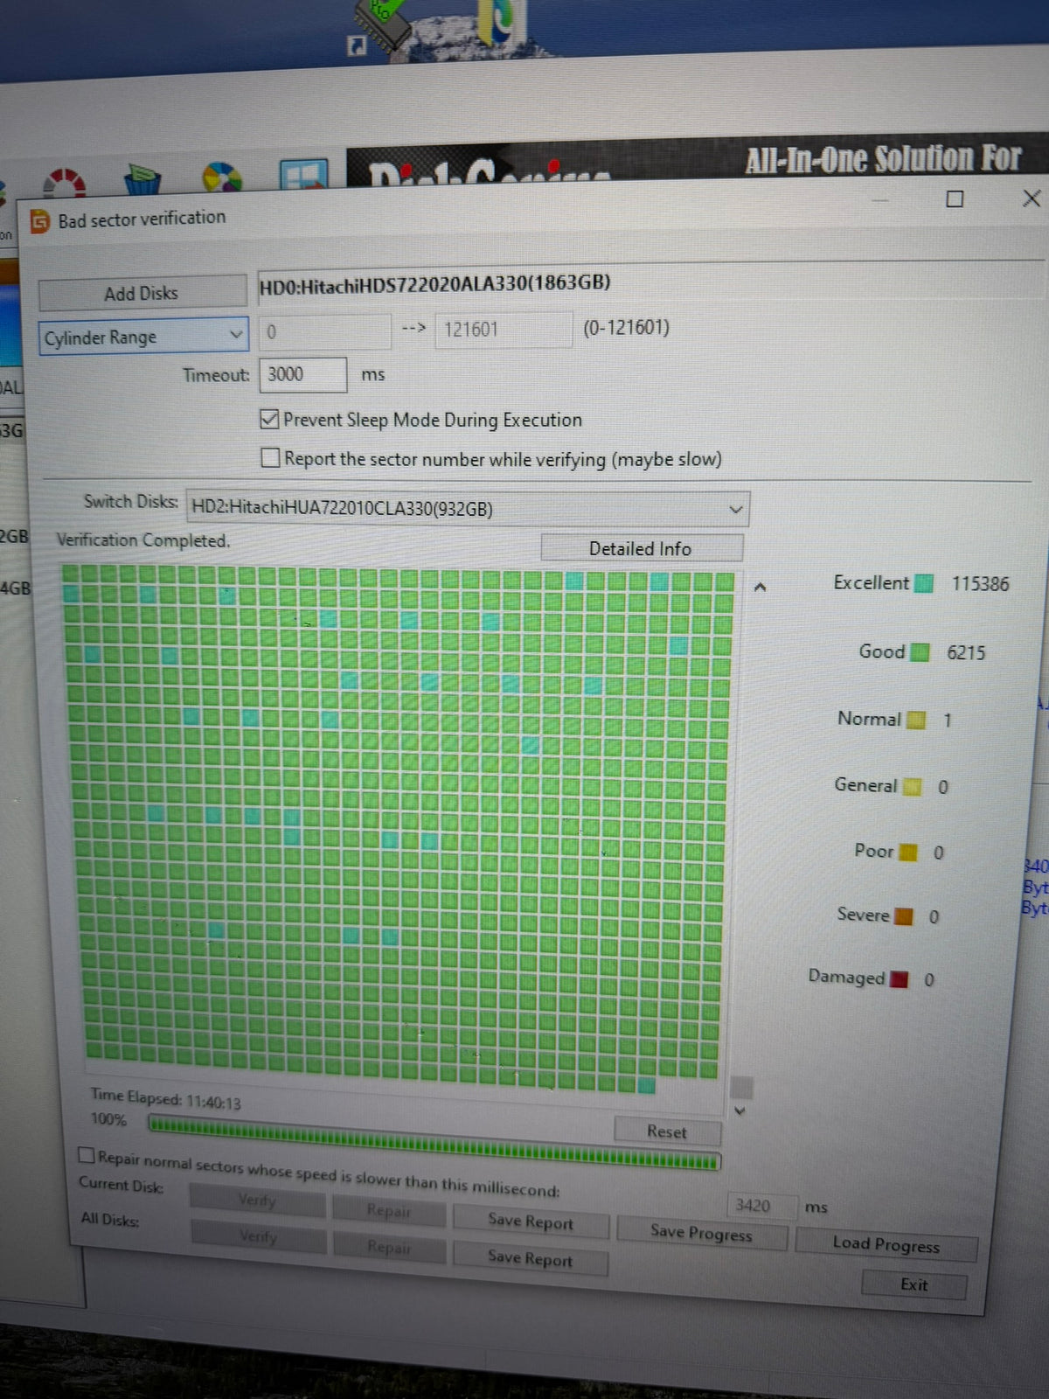Click the Excellent color swatch
This screenshot has height=1399, width=1049.
923,583
